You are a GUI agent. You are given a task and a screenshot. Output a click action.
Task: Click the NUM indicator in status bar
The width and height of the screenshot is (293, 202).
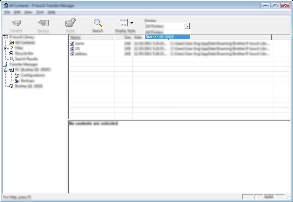[269, 197]
